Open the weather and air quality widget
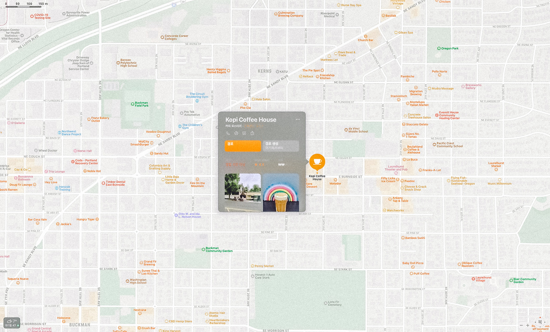This screenshot has height=332, width=550. (x=12, y=323)
